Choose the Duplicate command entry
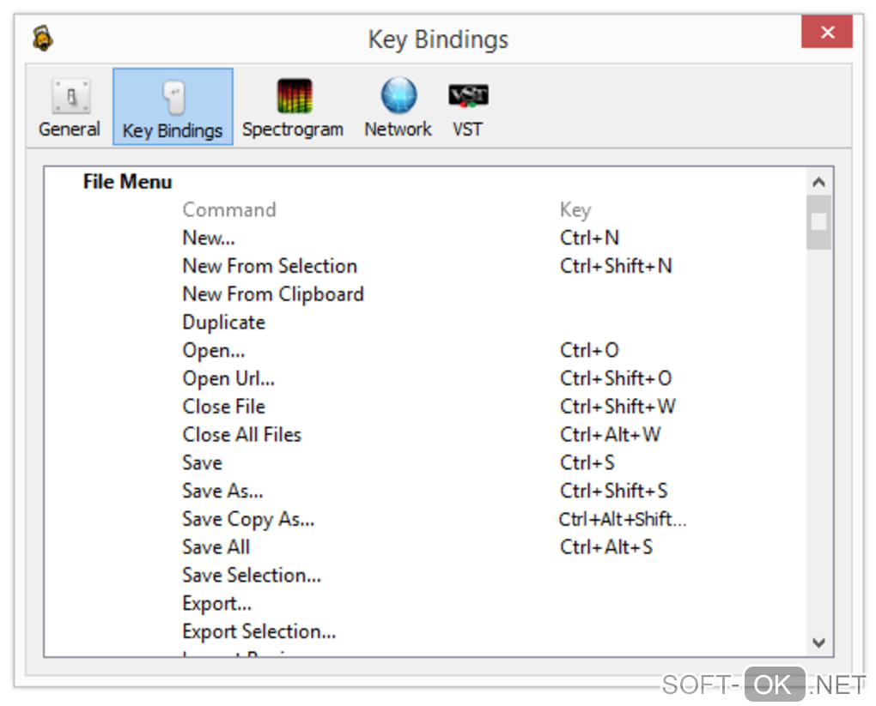Image resolution: width=876 pixels, height=706 pixels. [223, 323]
